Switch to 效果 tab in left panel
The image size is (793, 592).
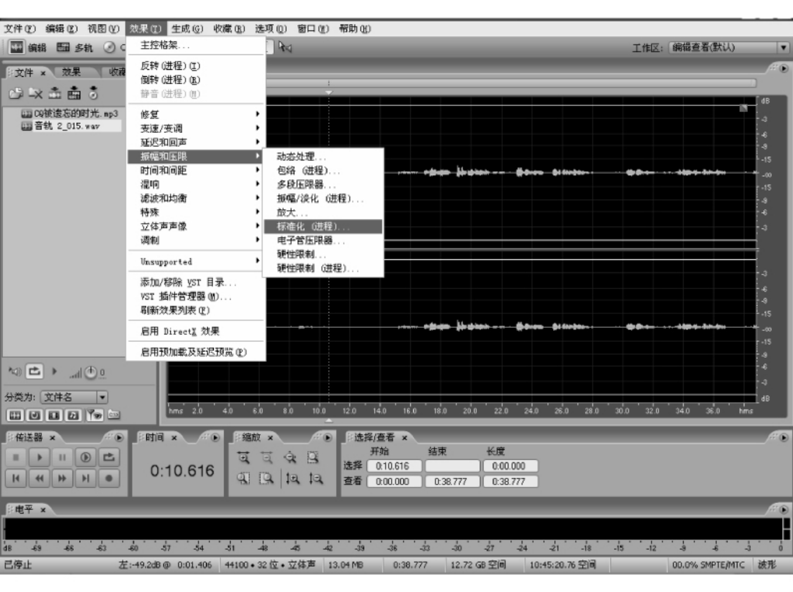pyautogui.click(x=71, y=72)
